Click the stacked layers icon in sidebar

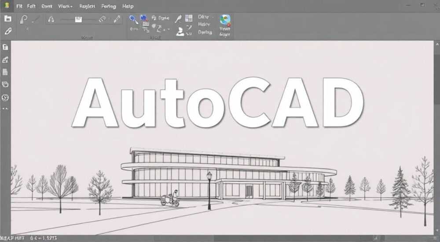coord(5,84)
